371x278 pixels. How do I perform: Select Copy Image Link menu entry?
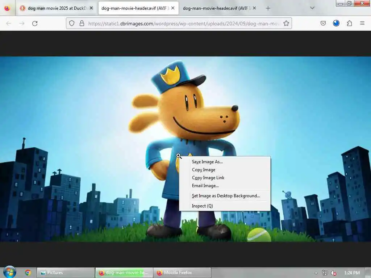(225, 178)
